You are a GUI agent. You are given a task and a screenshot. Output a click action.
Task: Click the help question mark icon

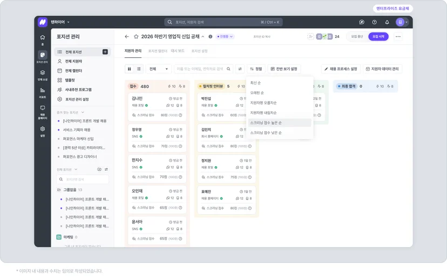(374, 22)
